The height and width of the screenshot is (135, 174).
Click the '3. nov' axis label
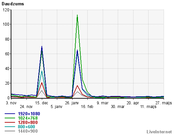coord(11,103)
